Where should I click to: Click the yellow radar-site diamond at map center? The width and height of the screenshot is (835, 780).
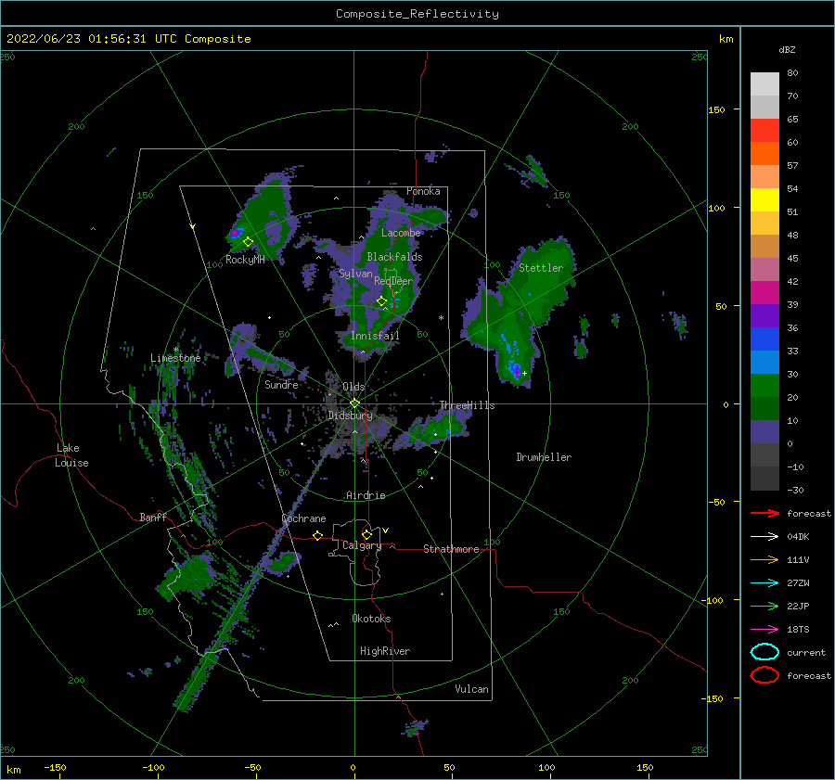tap(354, 403)
